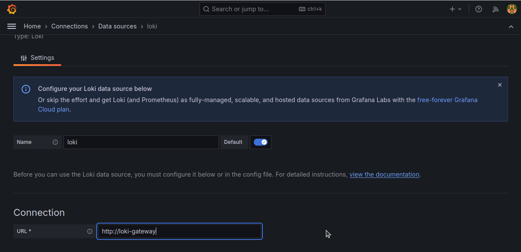Go to Home breadcrumb
The height and width of the screenshot is (252, 521).
32,26
